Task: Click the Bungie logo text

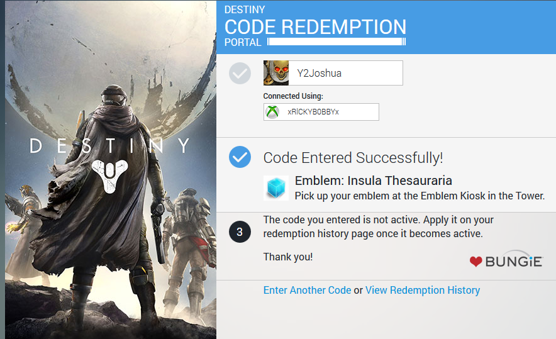Action: 513,262
